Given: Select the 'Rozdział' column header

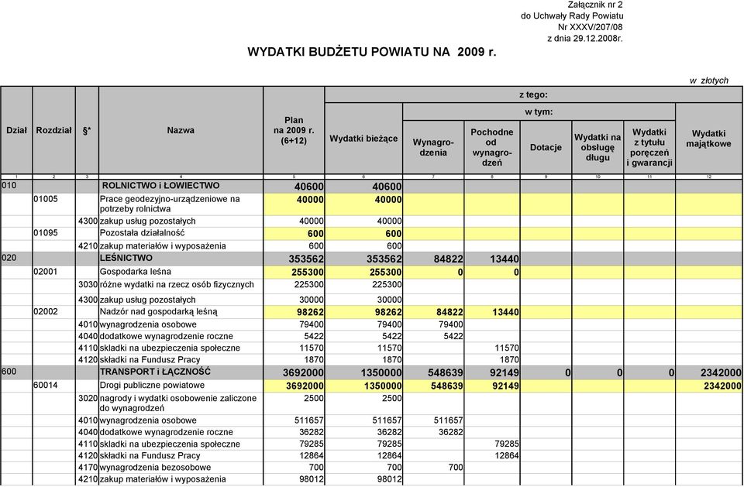Looking at the screenshot, I should pyautogui.click(x=53, y=130).
